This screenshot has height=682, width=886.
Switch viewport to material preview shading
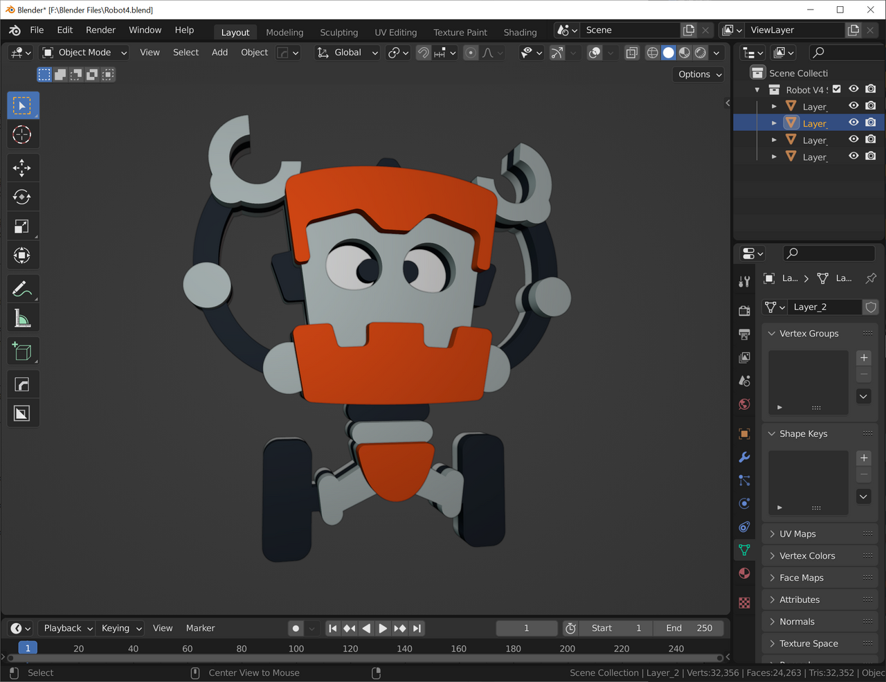coord(685,53)
